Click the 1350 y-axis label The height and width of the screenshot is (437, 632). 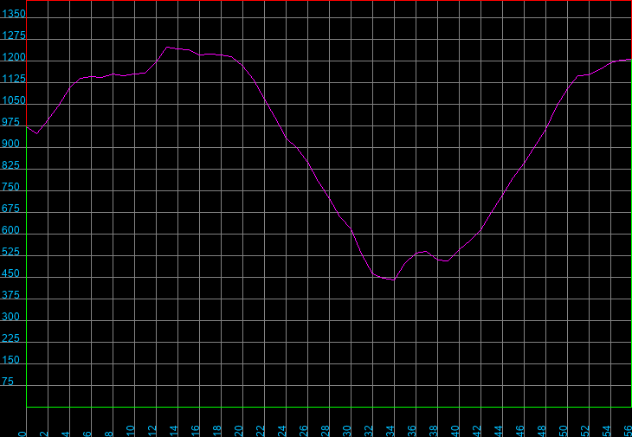pos(13,14)
